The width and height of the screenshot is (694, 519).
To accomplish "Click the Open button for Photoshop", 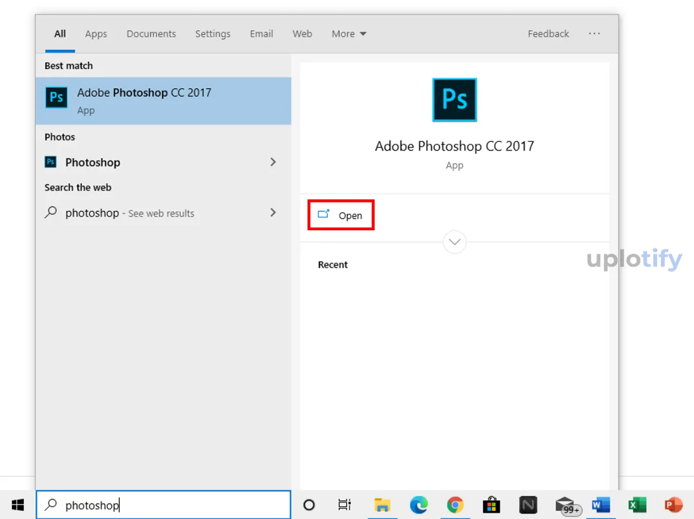I will (x=340, y=215).
